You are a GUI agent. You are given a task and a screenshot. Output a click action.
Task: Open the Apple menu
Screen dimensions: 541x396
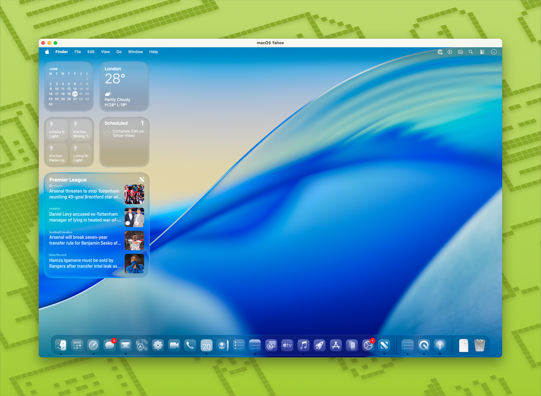click(x=47, y=52)
